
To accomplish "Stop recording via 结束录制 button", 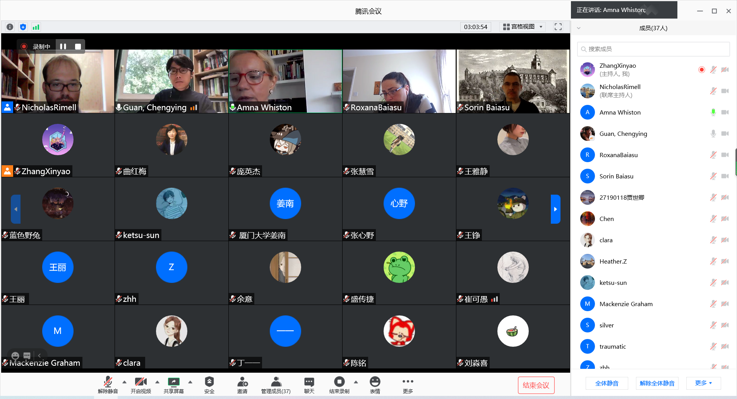I will coord(339,385).
